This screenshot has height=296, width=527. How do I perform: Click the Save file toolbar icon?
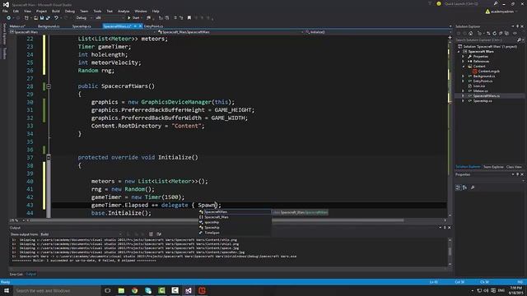click(x=42, y=18)
